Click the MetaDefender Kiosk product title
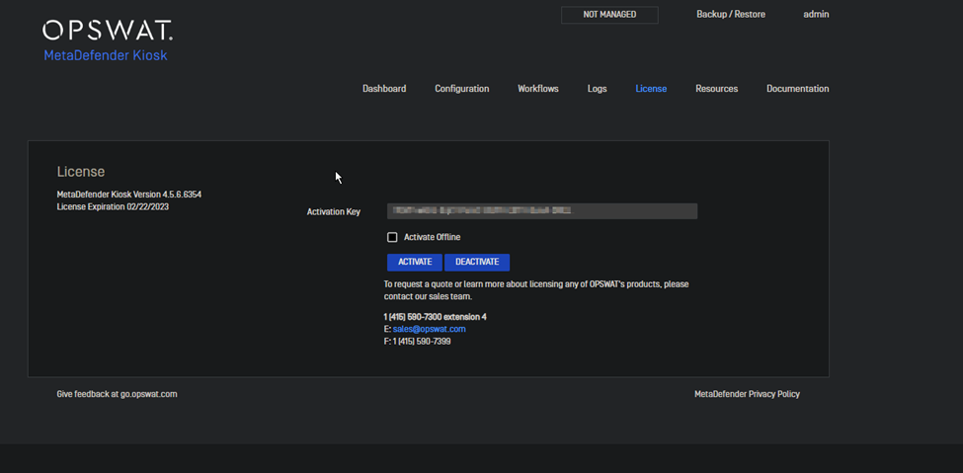 tap(106, 56)
